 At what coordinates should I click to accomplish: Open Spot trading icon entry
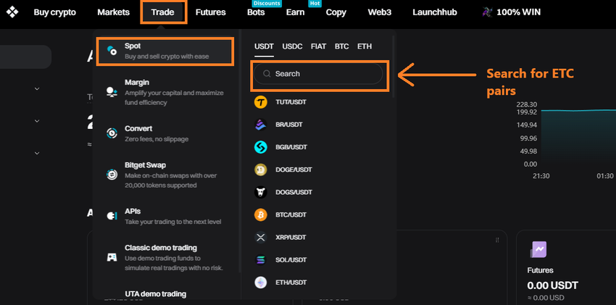pos(112,51)
